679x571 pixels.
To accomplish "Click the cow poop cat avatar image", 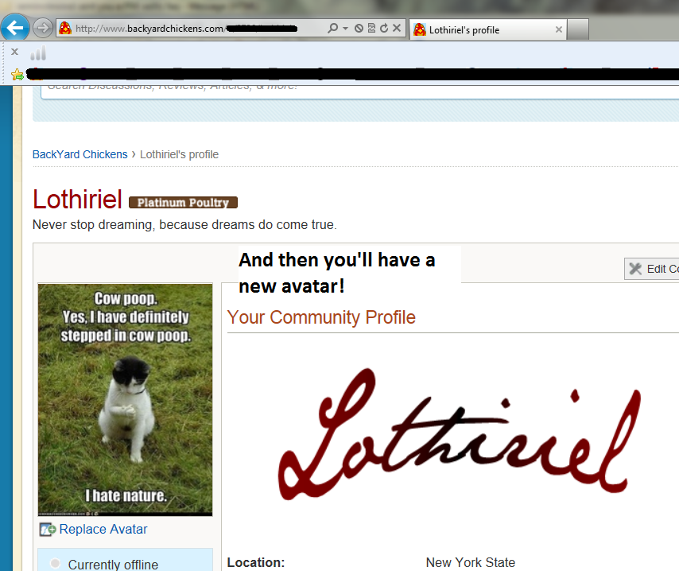I will [125, 399].
